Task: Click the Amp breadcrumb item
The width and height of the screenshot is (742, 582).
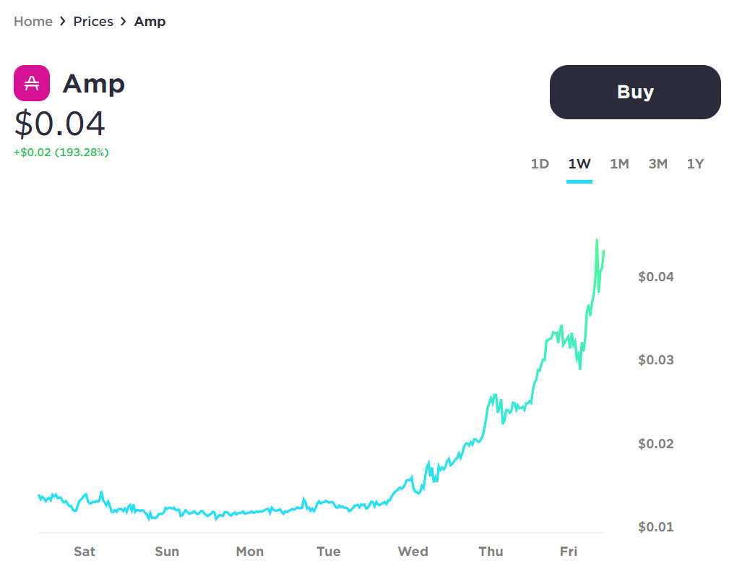Action: (150, 22)
